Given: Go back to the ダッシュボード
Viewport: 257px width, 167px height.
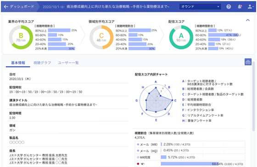Looking at the screenshot, I should pyautogui.click(x=6, y=7).
